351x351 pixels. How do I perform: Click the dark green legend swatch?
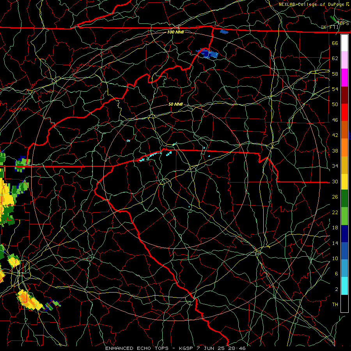click(x=344, y=198)
